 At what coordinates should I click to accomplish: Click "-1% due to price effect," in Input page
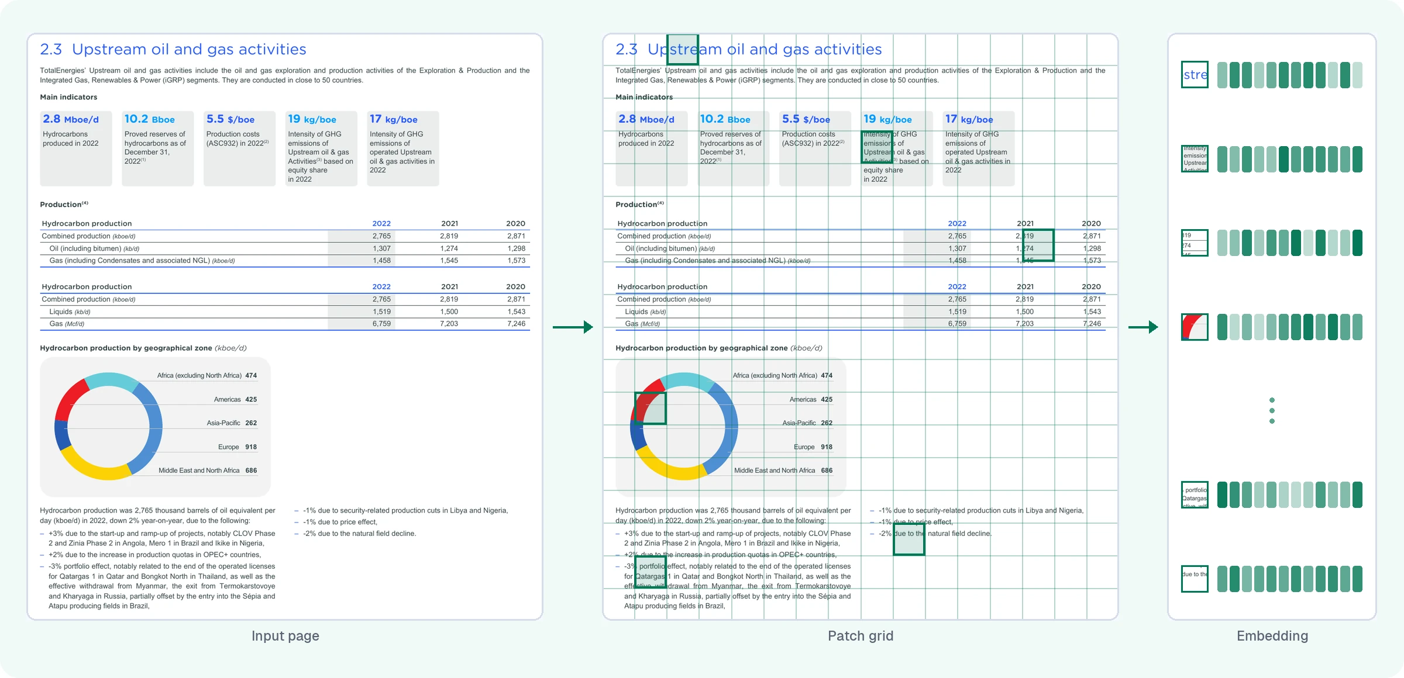pyautogui.click(x=336, y=522)
